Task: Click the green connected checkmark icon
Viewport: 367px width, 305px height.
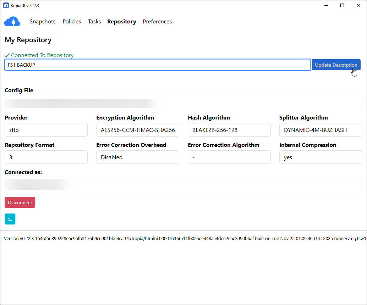Action: point(7,55)
